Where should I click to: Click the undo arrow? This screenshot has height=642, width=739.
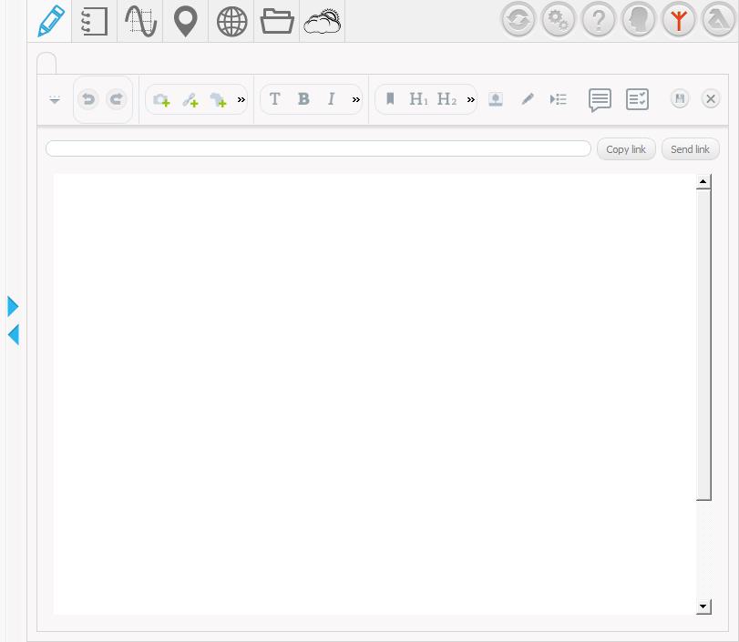pyautogui.click(x=88, y=99)
